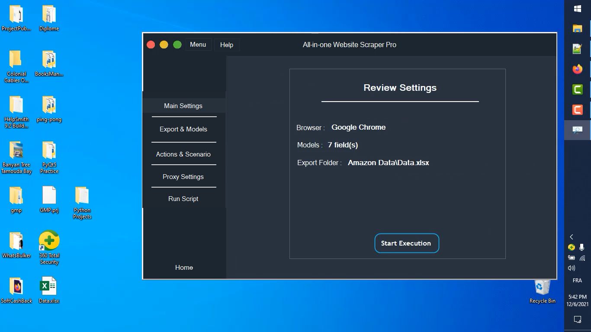Click the Windows Start button
The height and width of the screenshot is (332, 591).
[x=577, y=9]
